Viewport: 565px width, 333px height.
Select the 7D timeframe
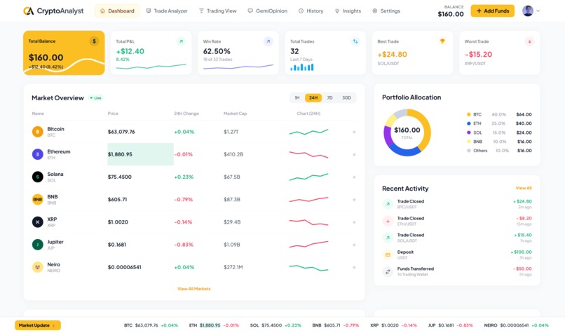click(x=329, y=97)
